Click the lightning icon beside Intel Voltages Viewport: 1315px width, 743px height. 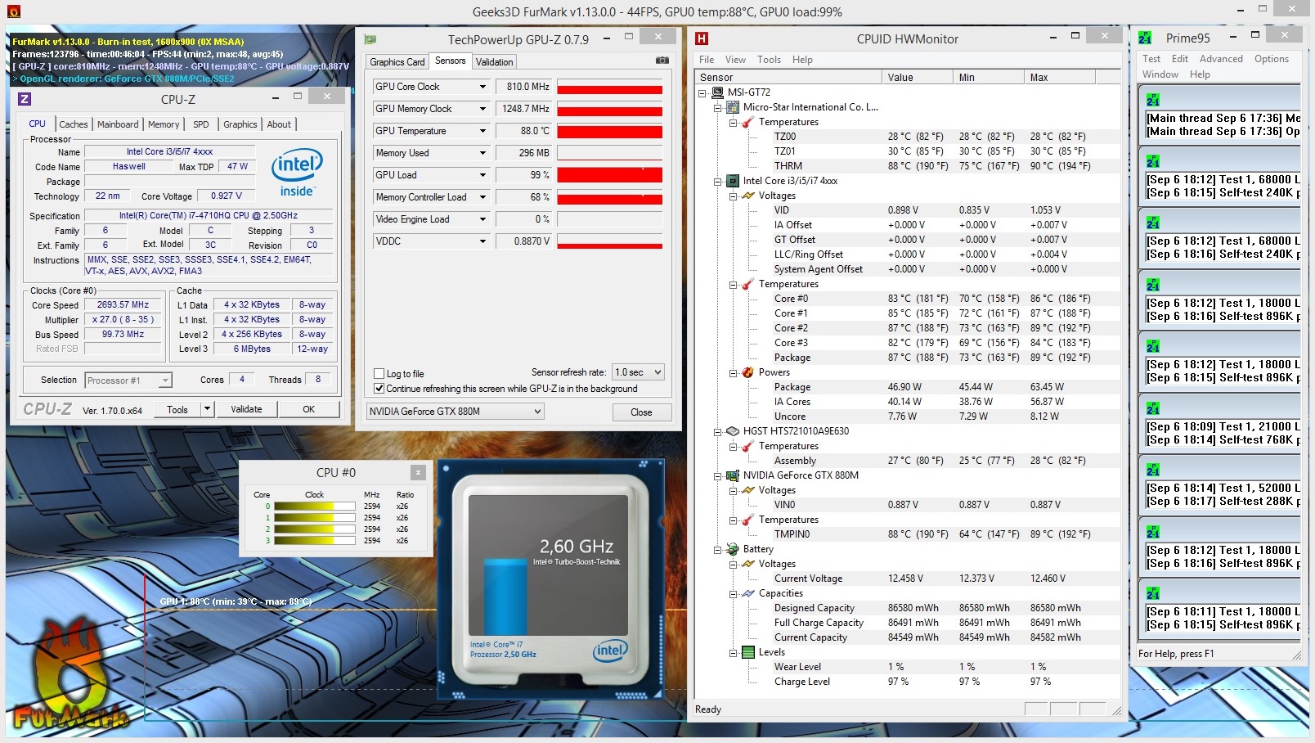point(747,196)
